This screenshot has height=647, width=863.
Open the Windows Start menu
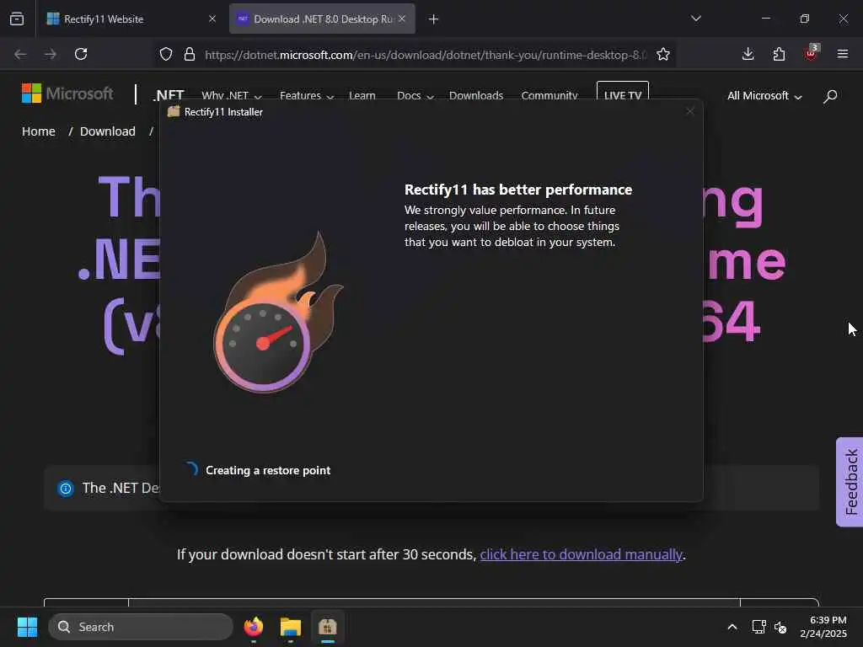pyautogui.click(x=27, y=627)
